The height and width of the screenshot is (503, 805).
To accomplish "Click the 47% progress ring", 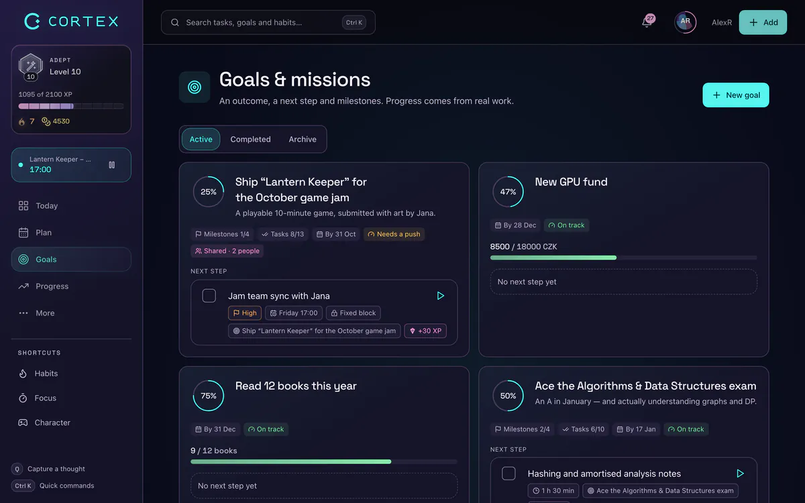I will point(508,192).
